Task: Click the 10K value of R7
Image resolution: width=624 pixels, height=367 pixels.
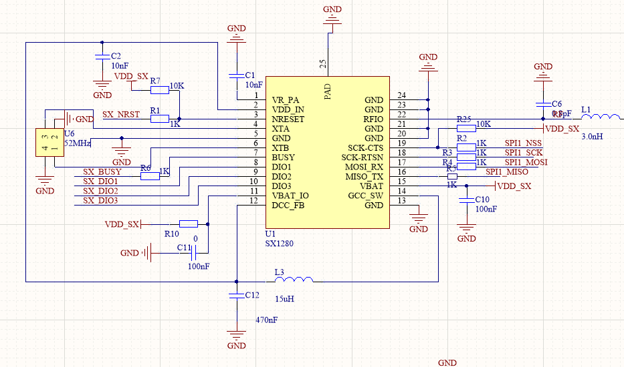Action: pos(177,86)
